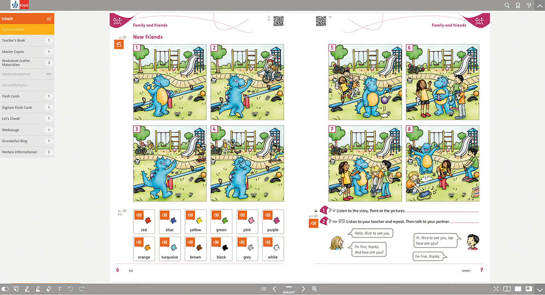Play audio for the color blue
545x295 pixels.
tap(165, 215)
